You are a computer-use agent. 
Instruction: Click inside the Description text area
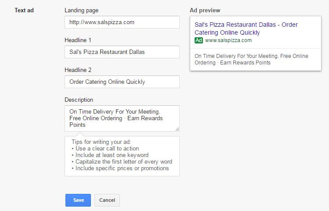coord(122,118)
